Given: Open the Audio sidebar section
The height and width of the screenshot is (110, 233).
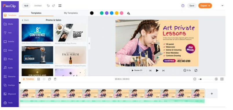Looking at the screenshot, I should click(x=8, y=68).
